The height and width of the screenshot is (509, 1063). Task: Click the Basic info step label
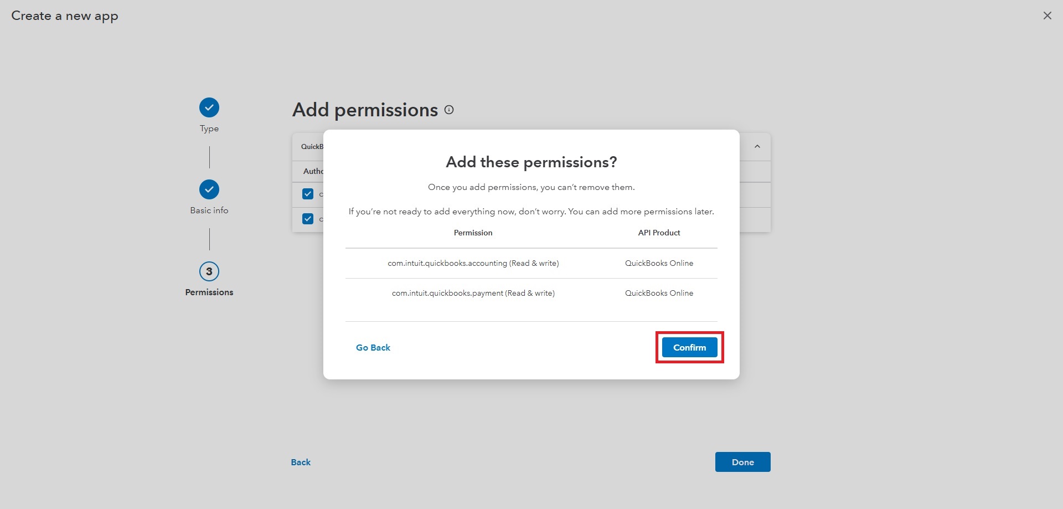[x=209, y=210]
